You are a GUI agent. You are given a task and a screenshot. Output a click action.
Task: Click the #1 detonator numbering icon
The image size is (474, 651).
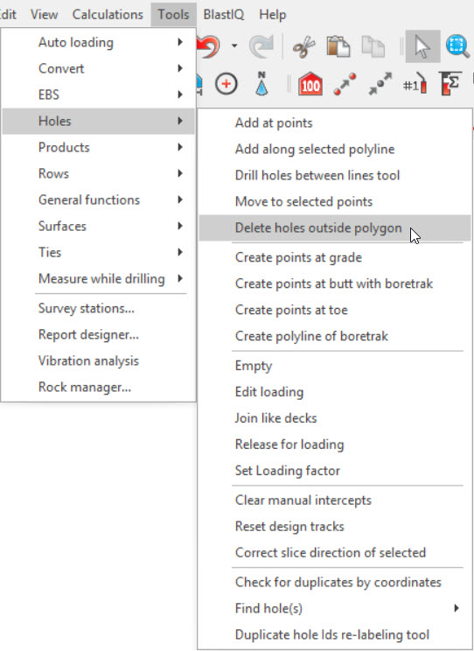pyautogui.click(x=415, y=84)
